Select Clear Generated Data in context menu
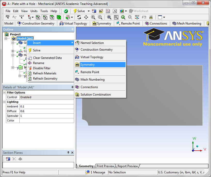Image resolution: width=211 pixels, height=177 pixels. (50, 58)
